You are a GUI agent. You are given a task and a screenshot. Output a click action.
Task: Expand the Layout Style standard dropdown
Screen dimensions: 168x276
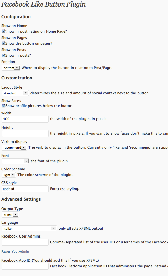(15, 93)
